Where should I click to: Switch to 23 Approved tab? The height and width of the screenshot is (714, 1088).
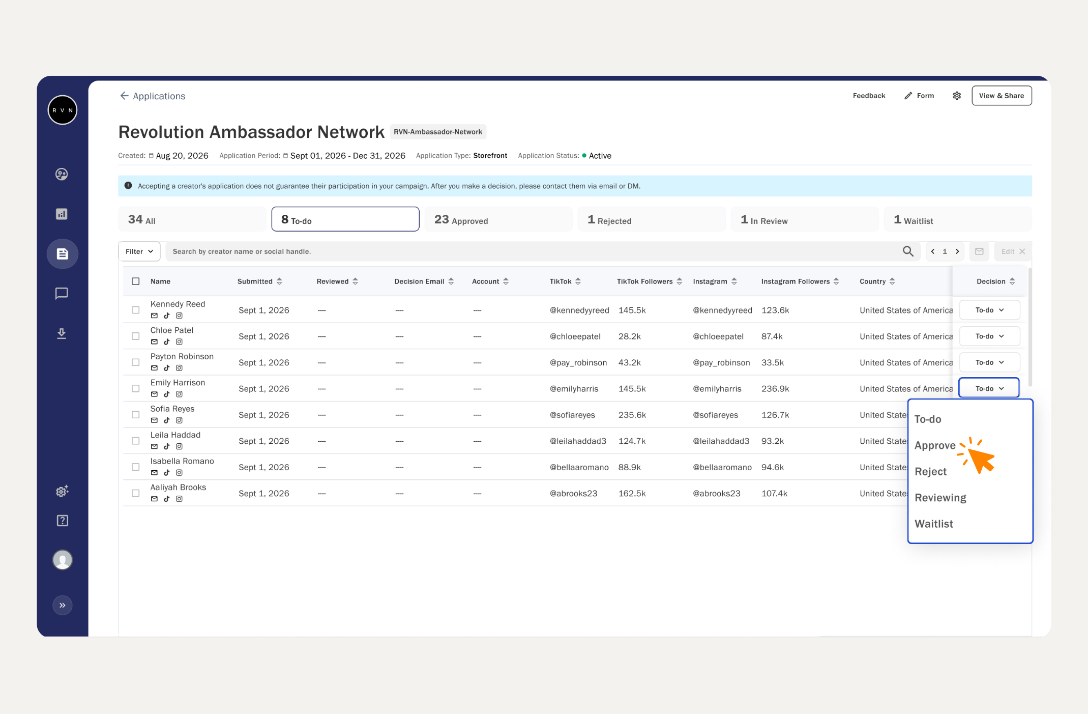tap(498, 219)
